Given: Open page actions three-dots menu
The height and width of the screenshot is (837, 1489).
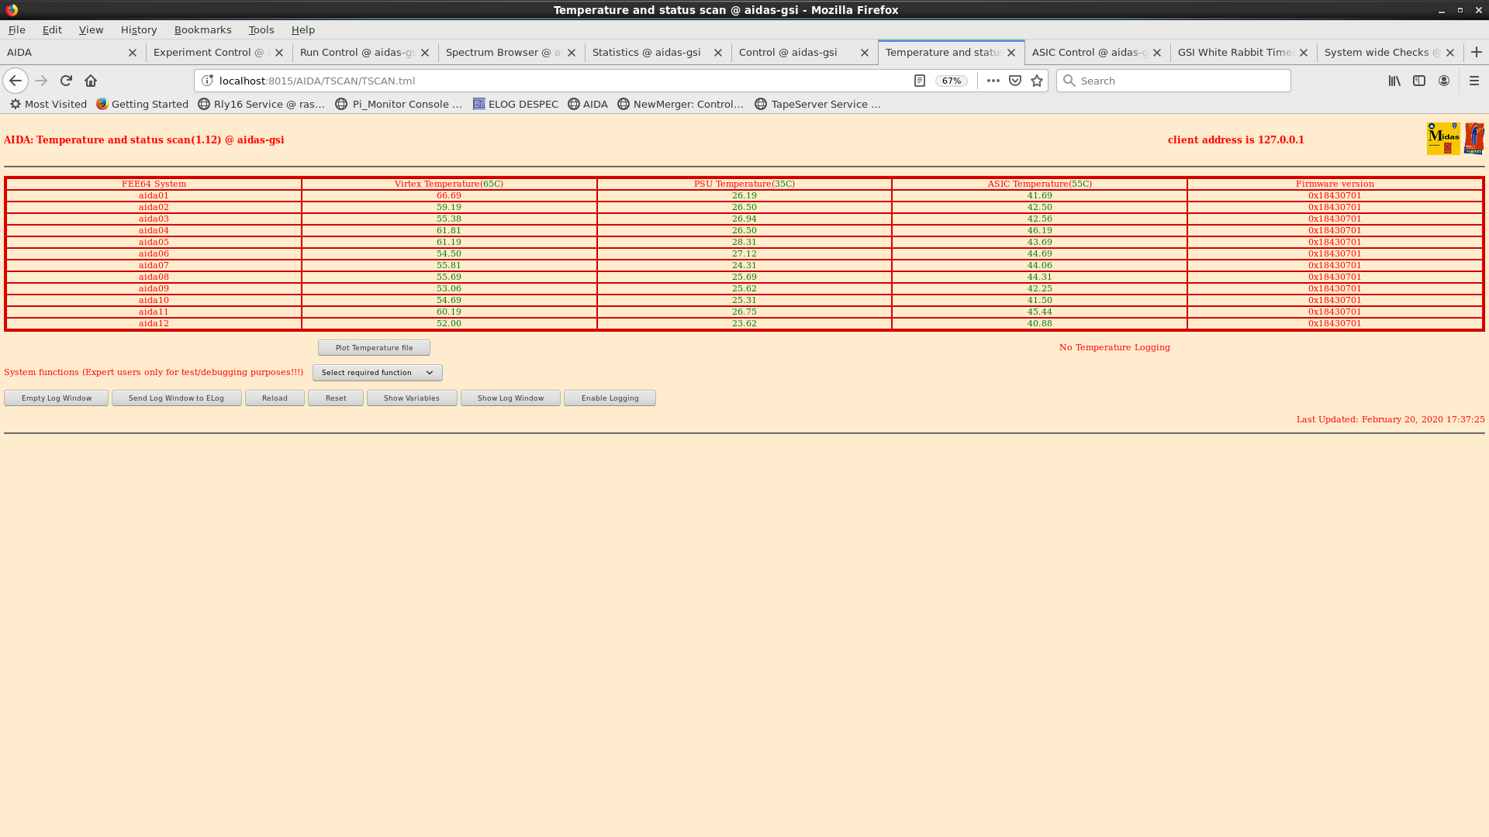Looking at the screenshot, I should (x=993, y=81).
